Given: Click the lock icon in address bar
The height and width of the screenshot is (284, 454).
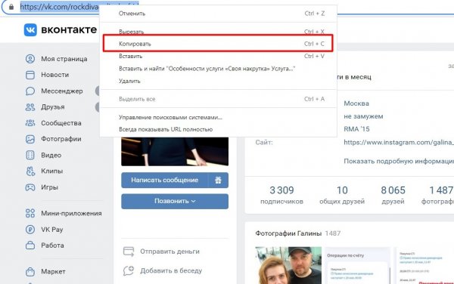Looking at the screenshot, I should [11, 7].
